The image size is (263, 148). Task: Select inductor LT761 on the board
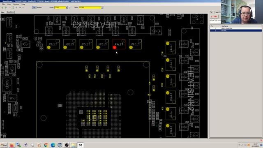(x=171, y=130)
